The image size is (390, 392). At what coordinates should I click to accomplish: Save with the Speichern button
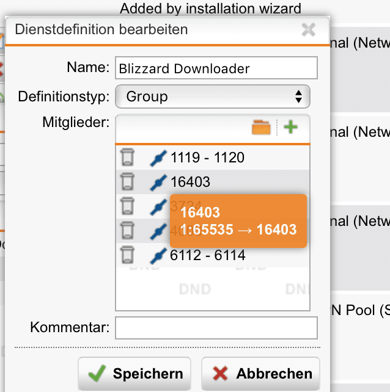[134, 374]
